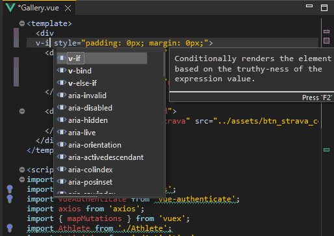Collapse the template tag fold
This screenshot has width=334, height=236.
pyautogui.click(x=22, y=23)
